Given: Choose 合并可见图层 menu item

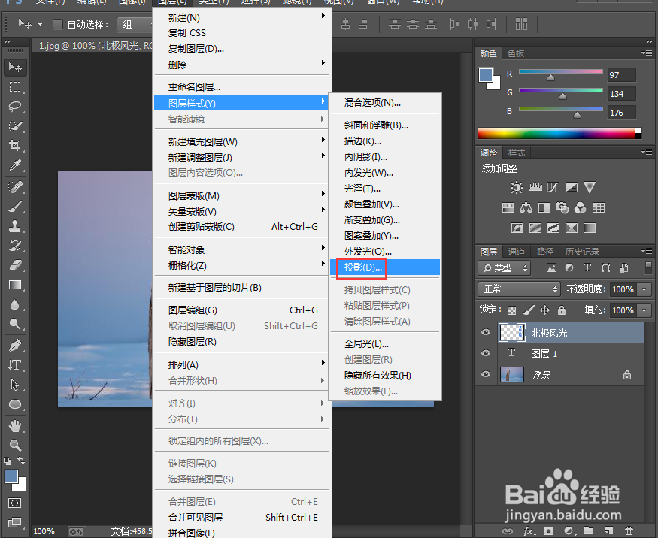Looking at the screenshot, I should pyautogui.click(x=241, y=518).
